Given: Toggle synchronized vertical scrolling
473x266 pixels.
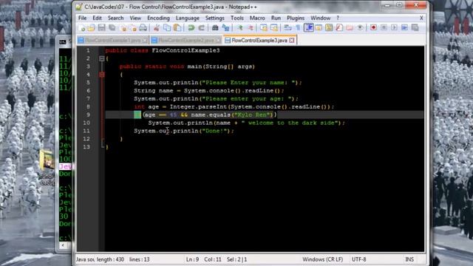Looking at the screenshot, I should coord(264,28).
